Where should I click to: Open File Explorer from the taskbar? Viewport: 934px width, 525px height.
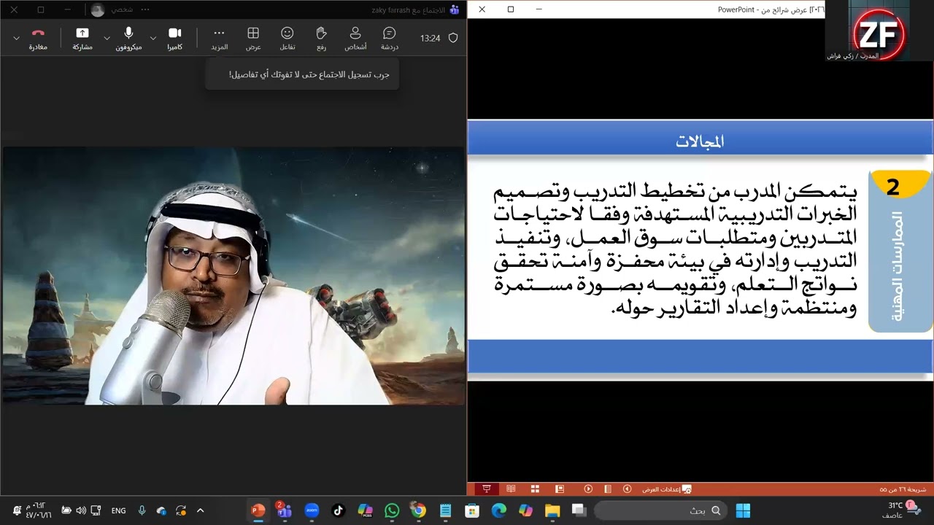(552, 510)
